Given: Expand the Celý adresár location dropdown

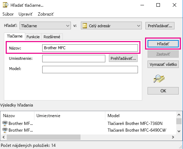Looking at the screenshot, I should pos(111,25).
